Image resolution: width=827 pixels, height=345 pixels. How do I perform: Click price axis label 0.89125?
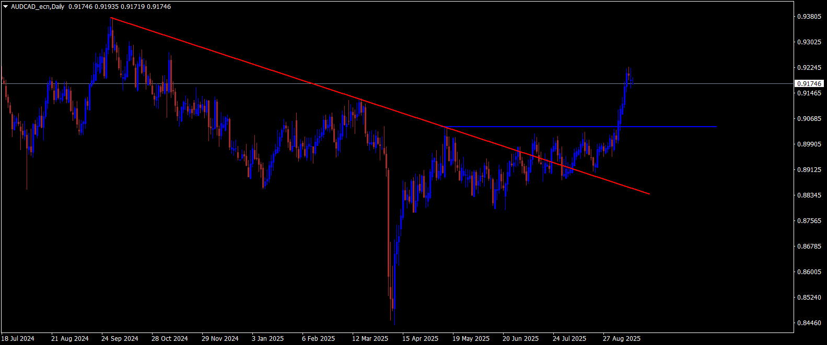pyautogui.click(x=809, y=170)
